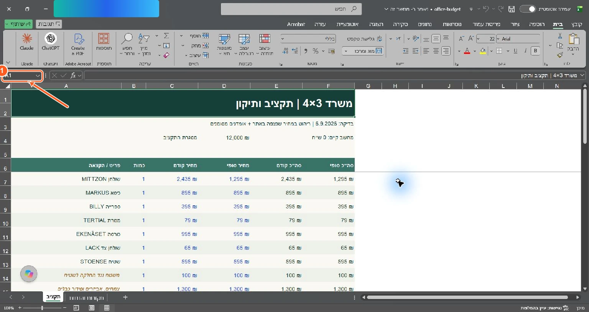Click the Copy icon
The image size is (589, 312).
560,45
